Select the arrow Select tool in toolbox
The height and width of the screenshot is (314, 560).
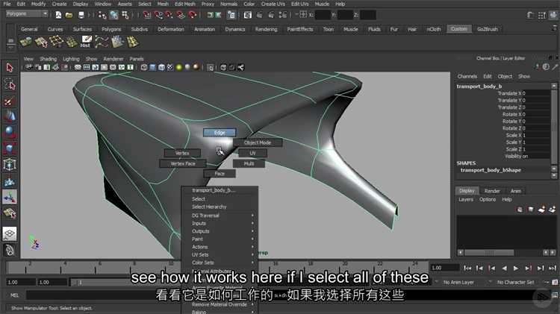tap(10, 67)
